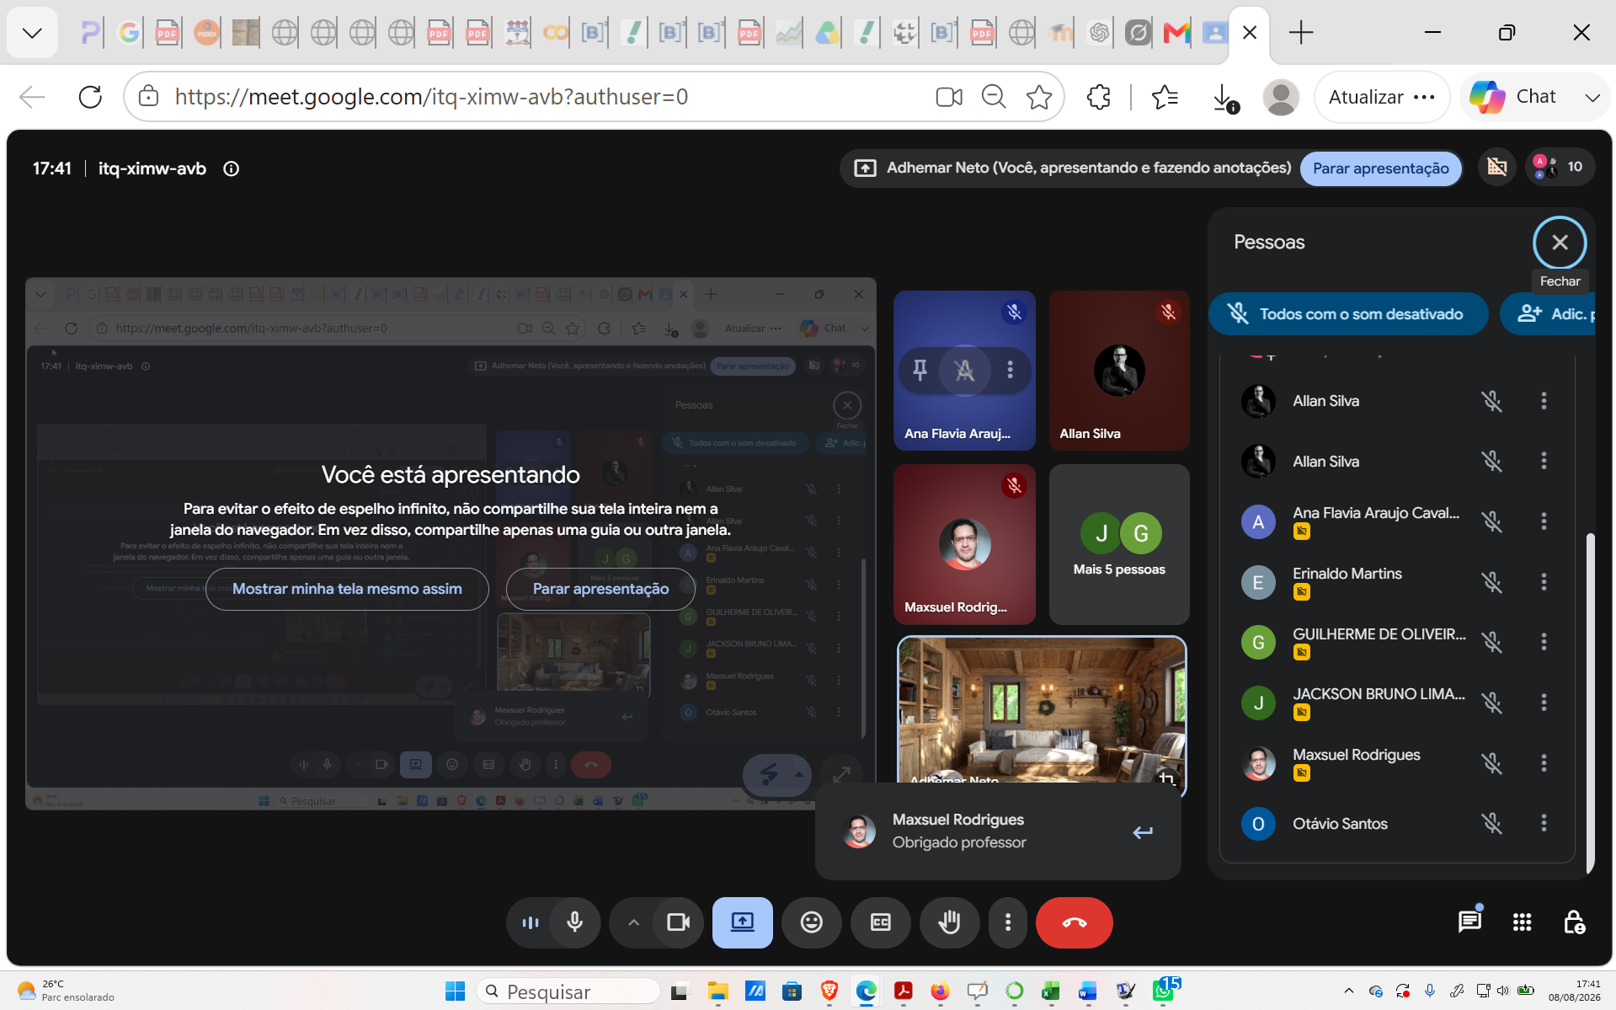Open the chat with everyone icon
The height and width of the screenshot is (1010, 1616).
pos(1469,922)
